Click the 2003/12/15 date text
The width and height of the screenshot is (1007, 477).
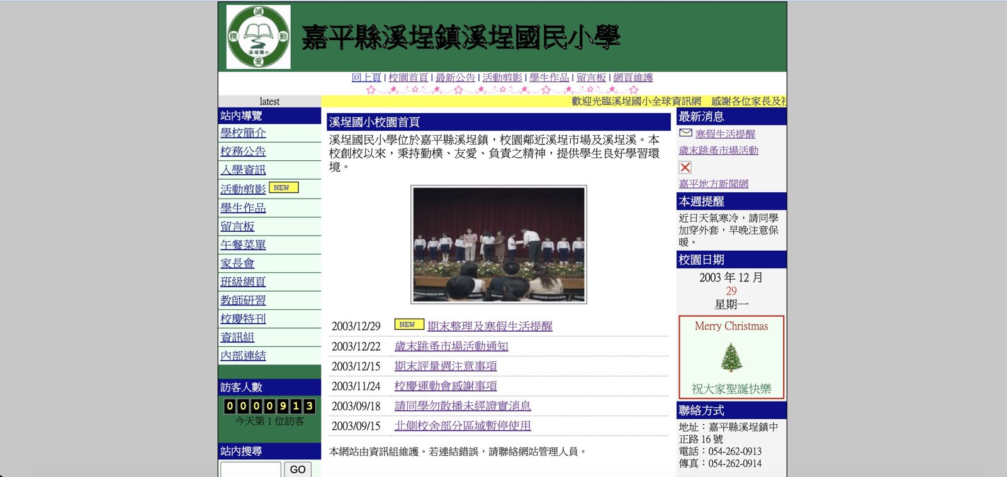pyautogui.click(x=356, y=366)
